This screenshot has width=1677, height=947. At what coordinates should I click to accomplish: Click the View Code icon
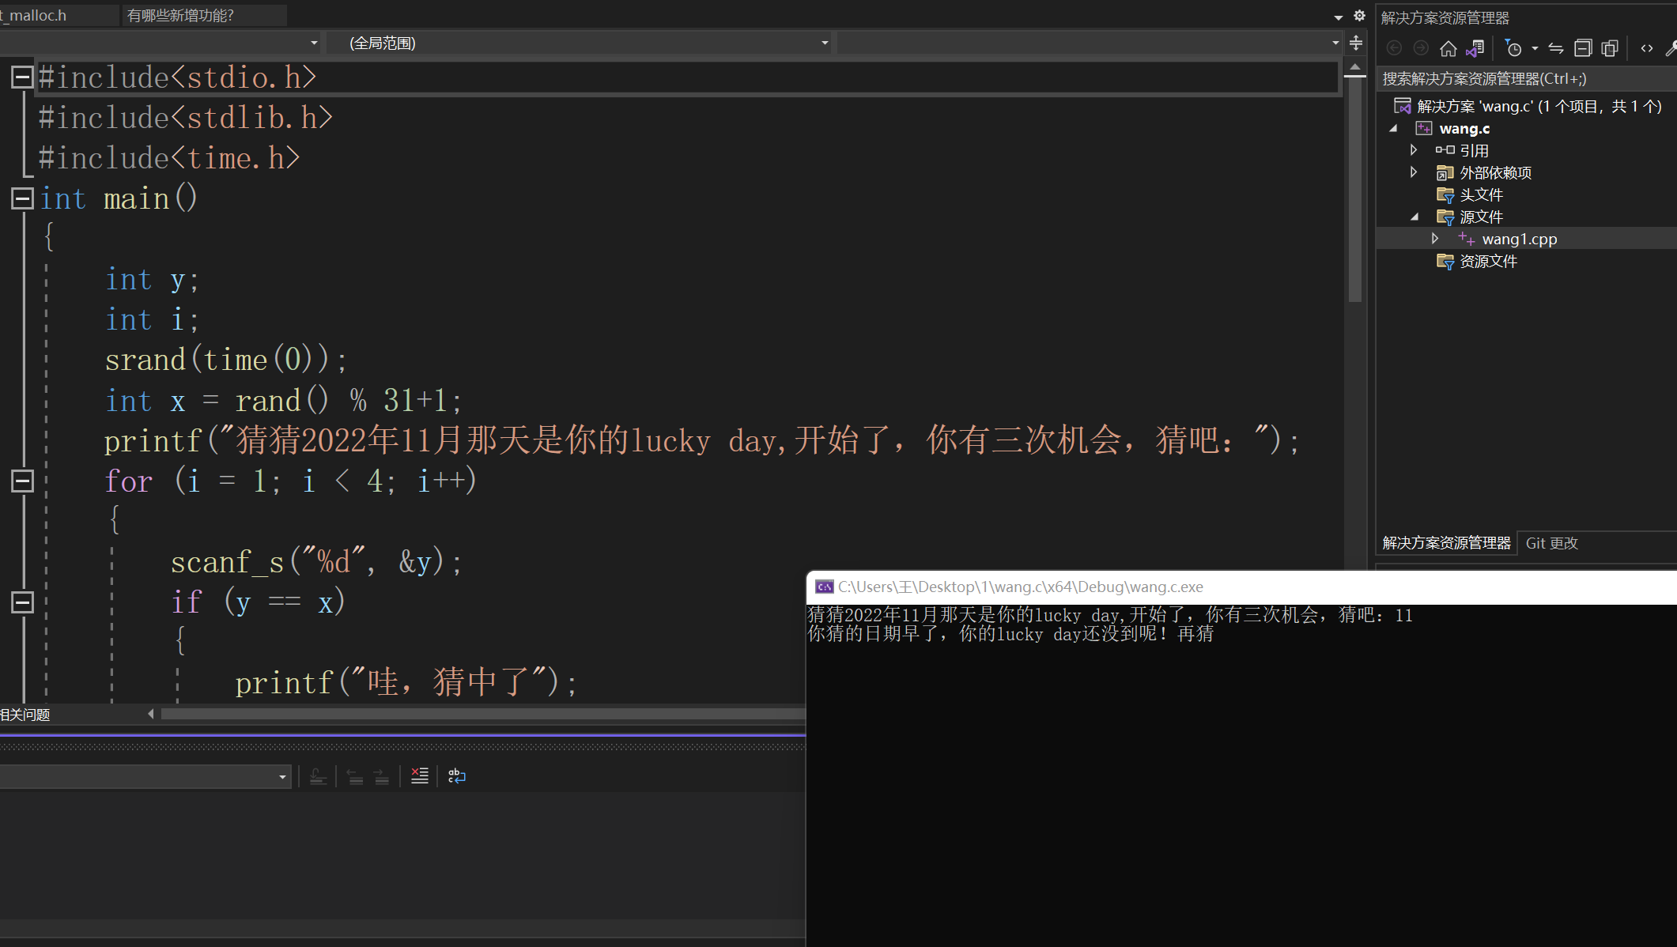[1647, 49]
